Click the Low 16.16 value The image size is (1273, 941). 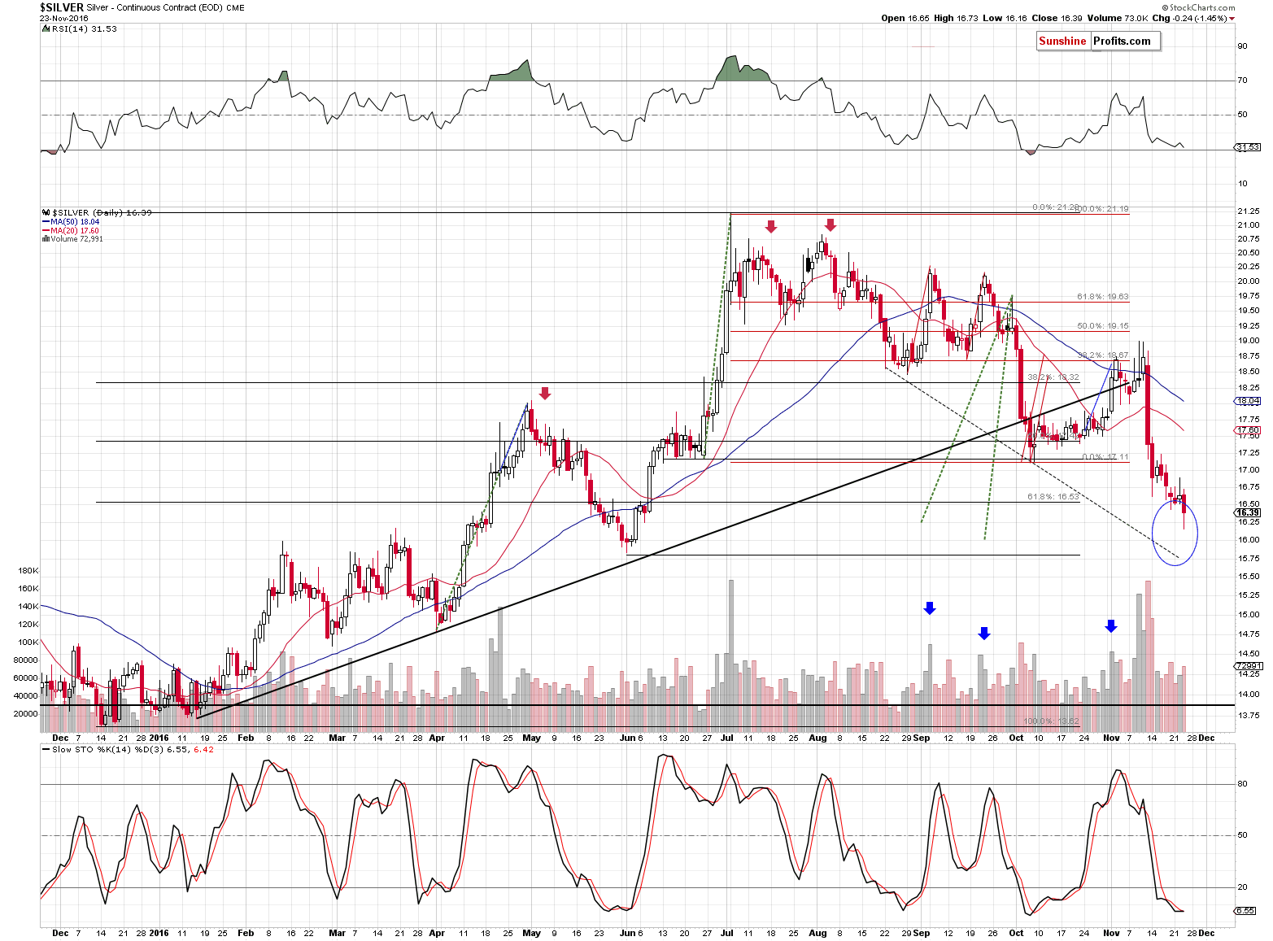pos(1005,18)
